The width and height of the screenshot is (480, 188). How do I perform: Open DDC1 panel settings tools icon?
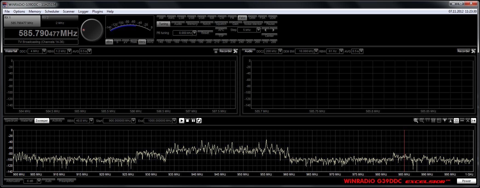235,51
